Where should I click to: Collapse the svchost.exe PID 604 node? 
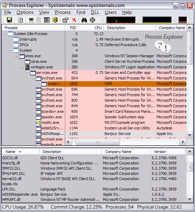click(x=33, y=78)
